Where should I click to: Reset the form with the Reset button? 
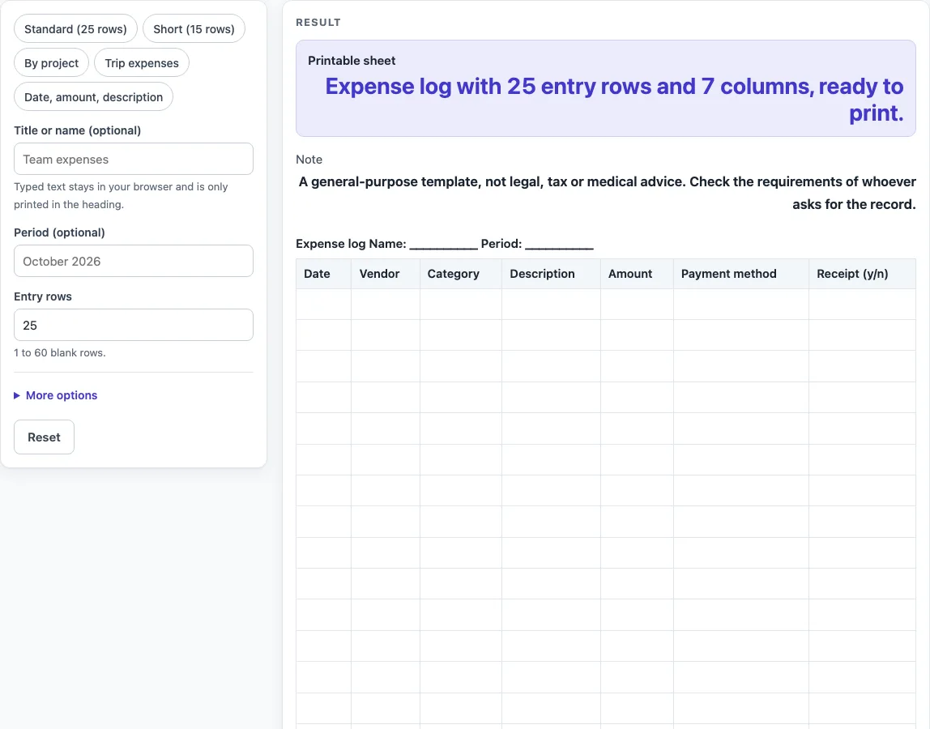pyautogui.click(x=44, y=437)
